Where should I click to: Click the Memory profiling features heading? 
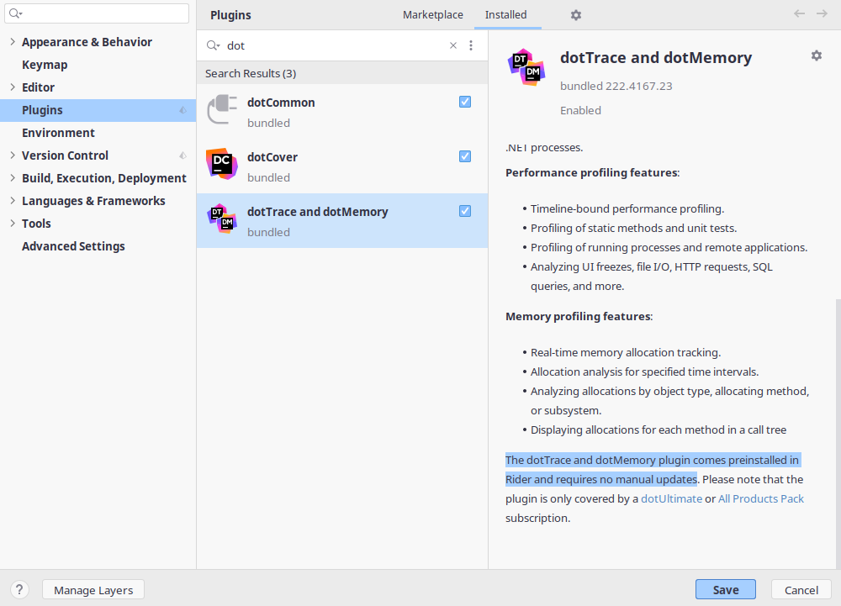pos(579,317)
